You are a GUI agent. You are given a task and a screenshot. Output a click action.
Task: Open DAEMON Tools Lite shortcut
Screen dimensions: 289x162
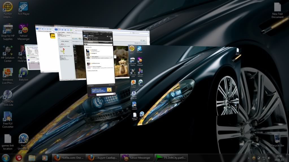point(8,95)
